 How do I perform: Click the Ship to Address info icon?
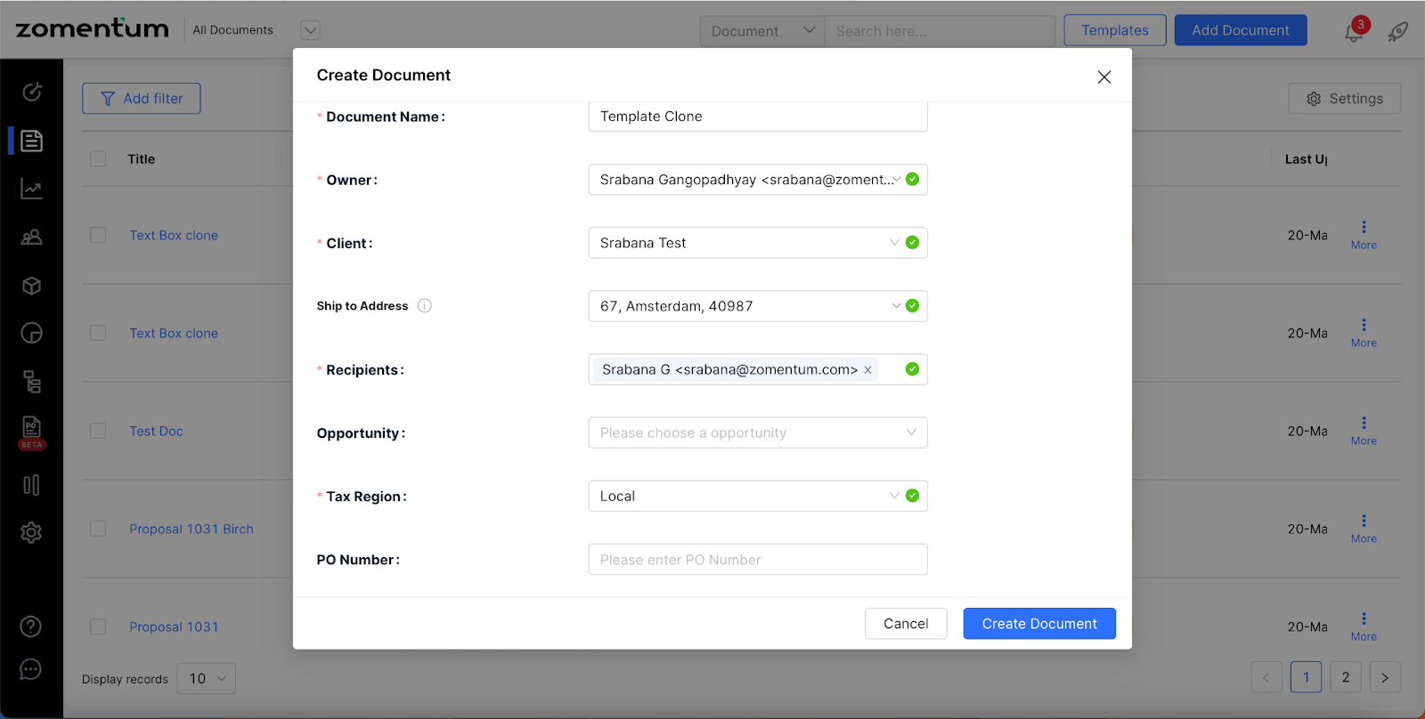pos(425,306)
